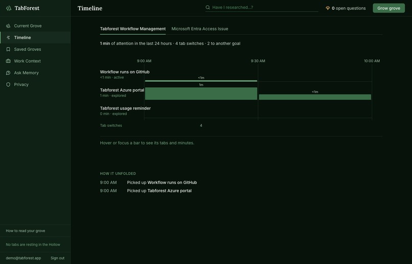Image resolution: width=412 pixels, height=264 pixels.
Task: Click the Current Grove sidebar icon
Action: pyautogui.click(x=8, y=25)
